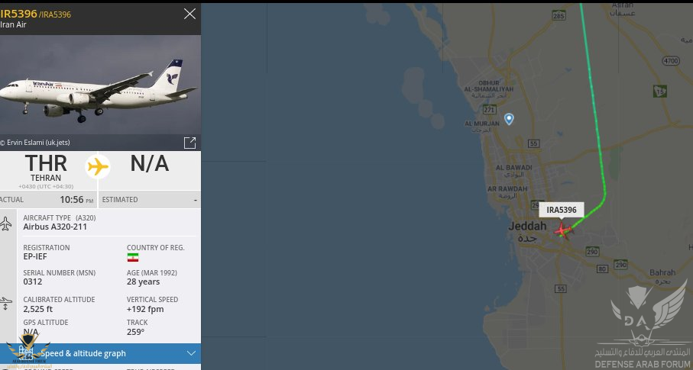
Task: Click the yellow airplane route icon
Action: 98,166
